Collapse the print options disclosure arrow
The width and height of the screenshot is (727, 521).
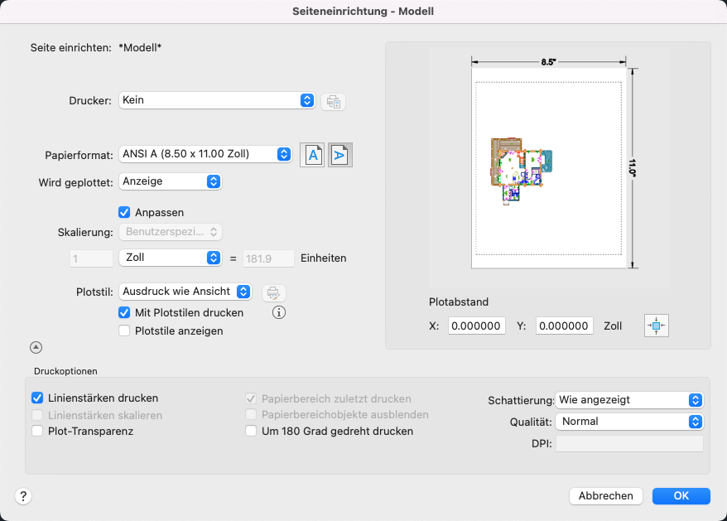pyautogui.click(x=36, y=348)
